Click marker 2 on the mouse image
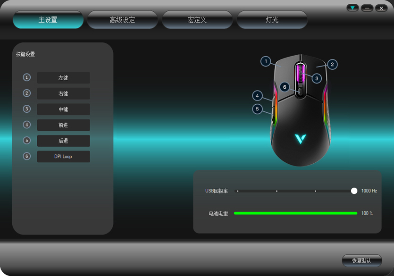Image resolution: width=394 pixels, height=276 pixels. pyautogui.click(x=332, y=64)
